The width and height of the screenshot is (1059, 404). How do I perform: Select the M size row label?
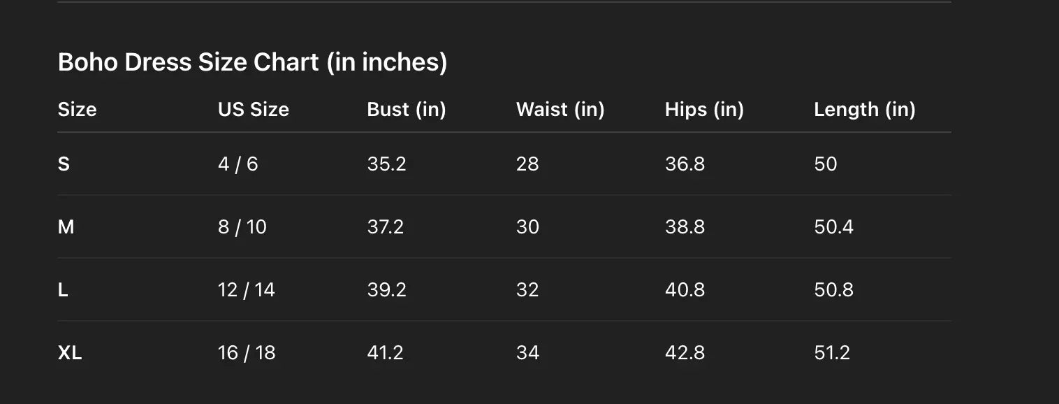(66, 226)
